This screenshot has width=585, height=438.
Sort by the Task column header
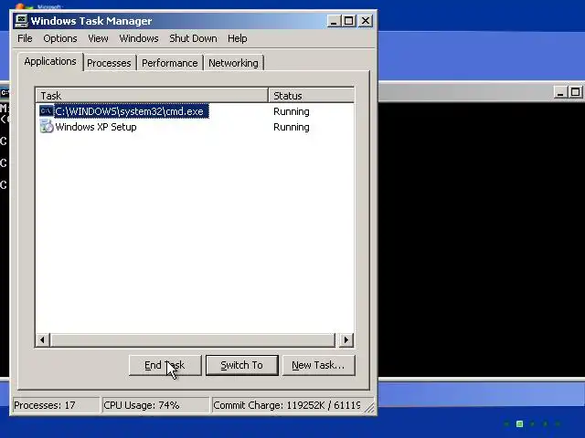pos(152,95)
